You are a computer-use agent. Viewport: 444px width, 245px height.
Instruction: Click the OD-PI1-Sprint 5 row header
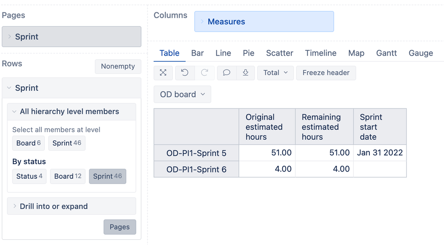[x=196, y=153]
